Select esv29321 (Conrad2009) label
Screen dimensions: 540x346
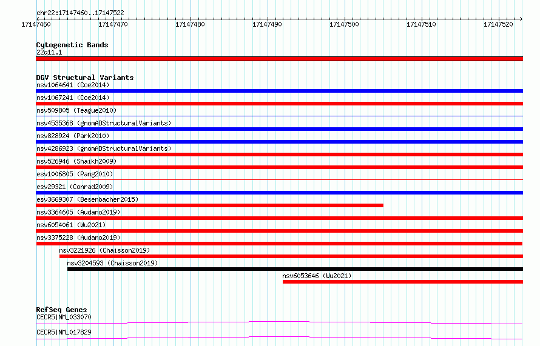point(75,187)
